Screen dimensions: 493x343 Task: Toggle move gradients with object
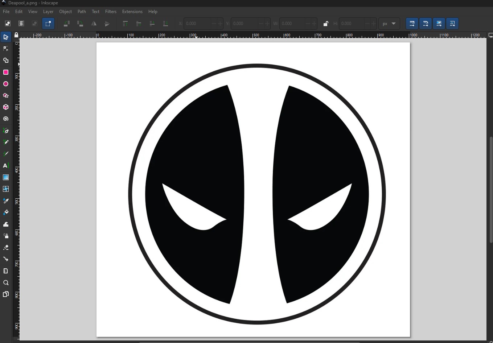(x=439, y=24)
